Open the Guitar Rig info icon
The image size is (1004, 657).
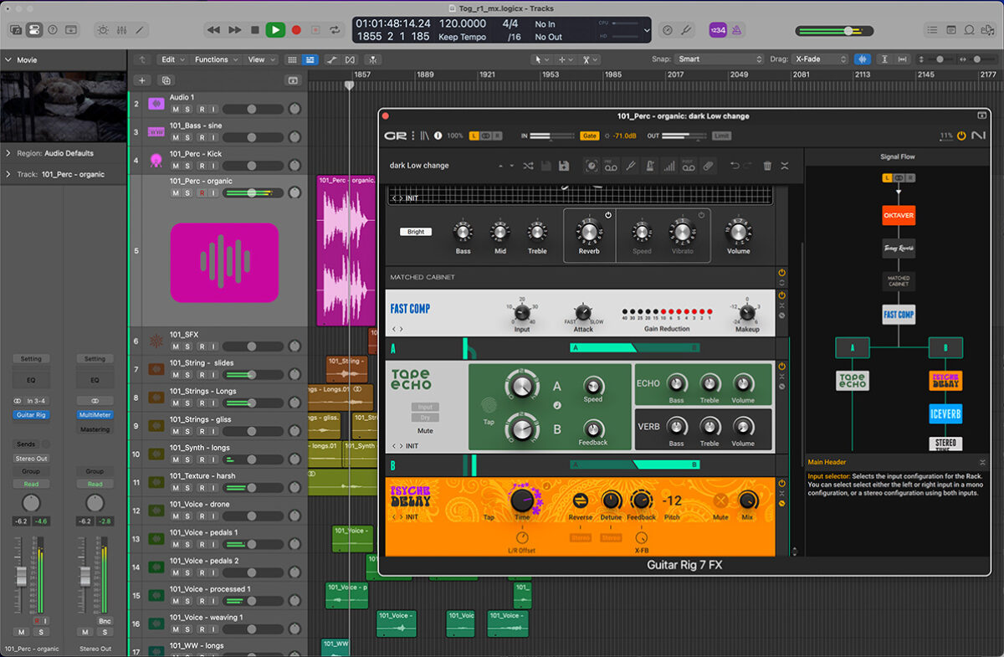439,136
